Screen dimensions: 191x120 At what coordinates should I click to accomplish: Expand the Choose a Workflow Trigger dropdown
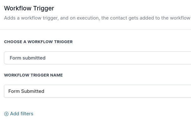click(97, 58)
